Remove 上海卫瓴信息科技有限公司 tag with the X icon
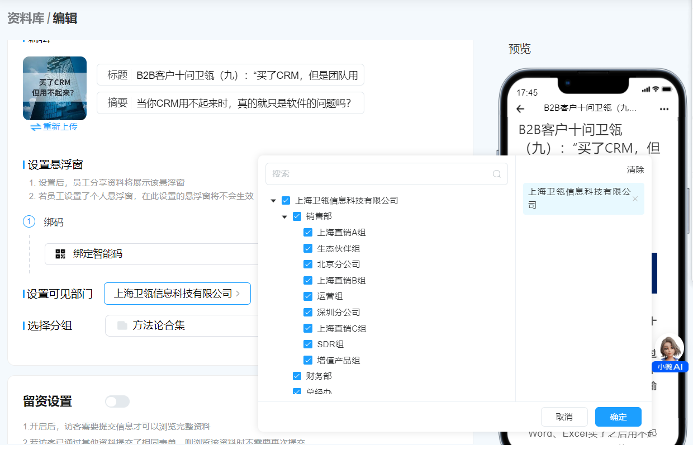Screen dimensions: 693x449 point(635,198)
